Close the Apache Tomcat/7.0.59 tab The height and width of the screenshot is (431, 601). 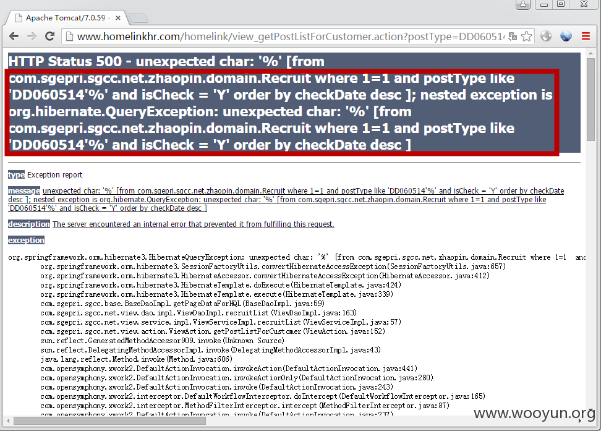click(x=118, y=18)
